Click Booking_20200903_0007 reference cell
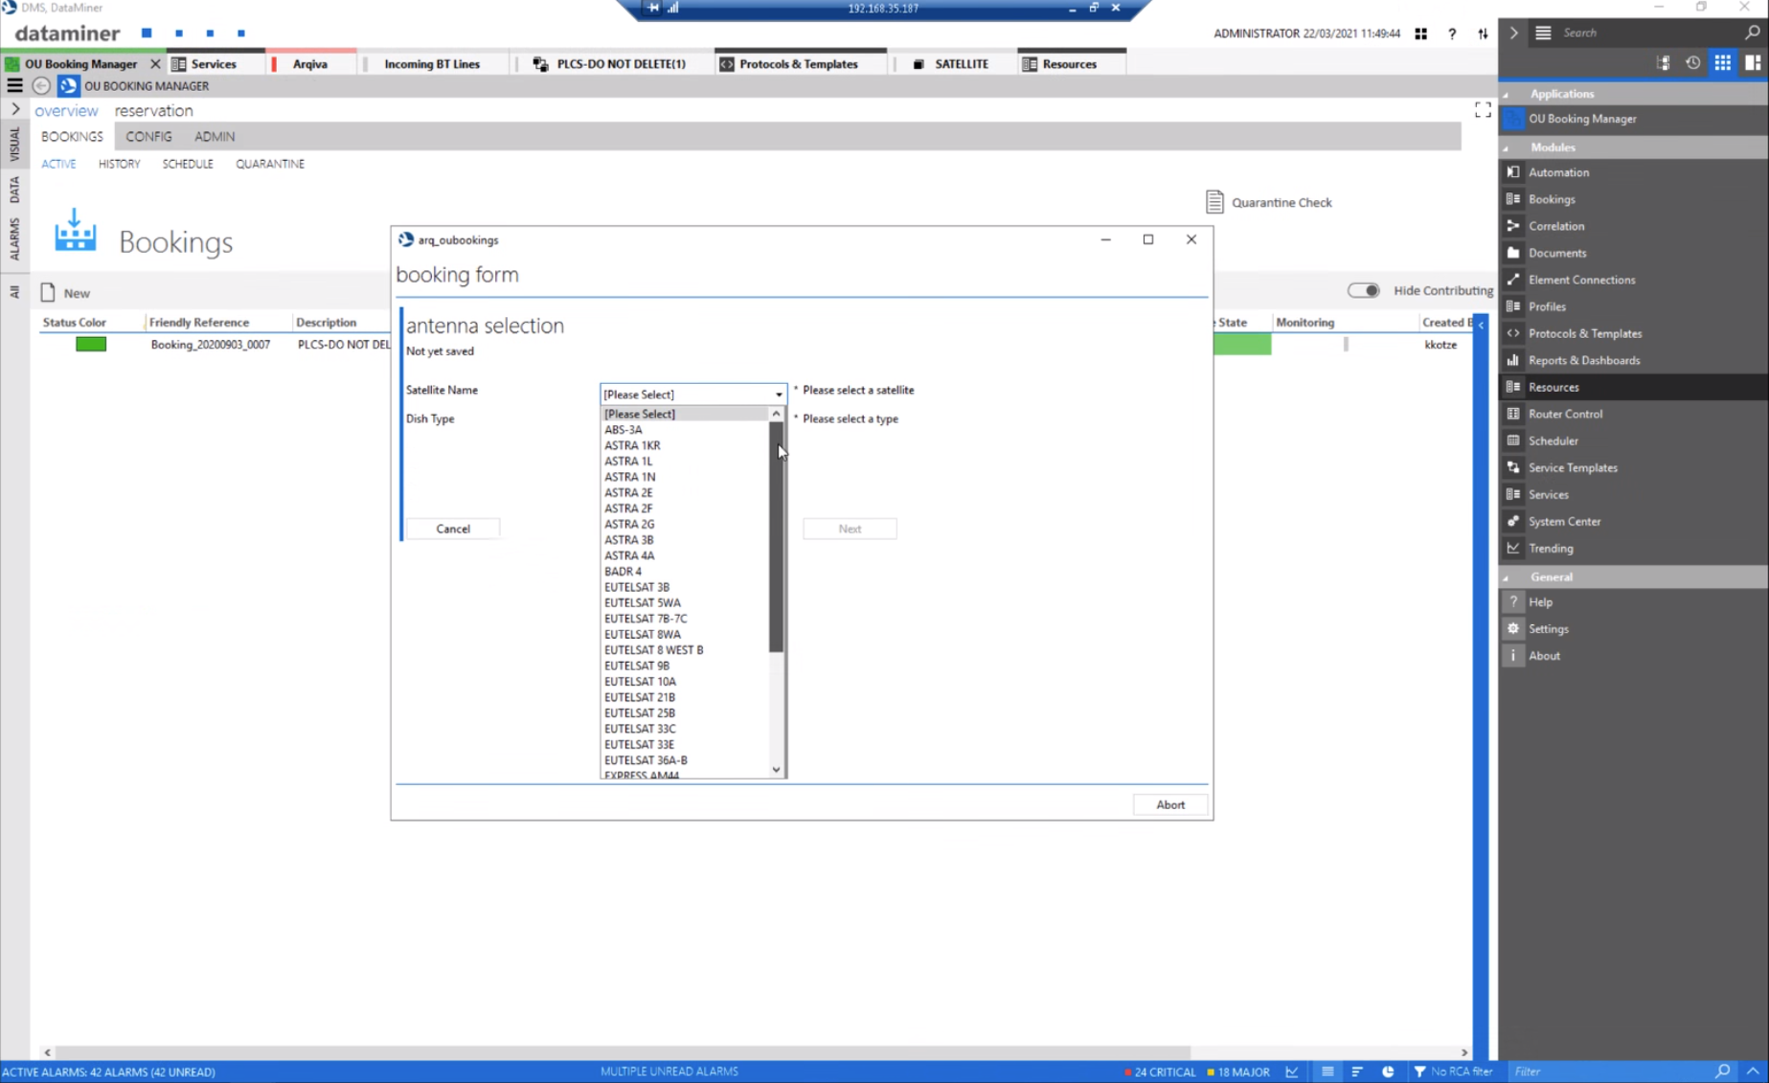This screenshot has height=1083, width=1769. [211, 345]
